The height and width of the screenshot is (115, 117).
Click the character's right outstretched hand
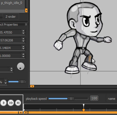click(x=108, y=40)
